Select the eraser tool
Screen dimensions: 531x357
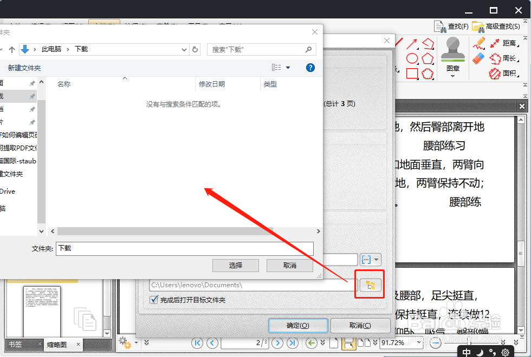pos(478,57)
